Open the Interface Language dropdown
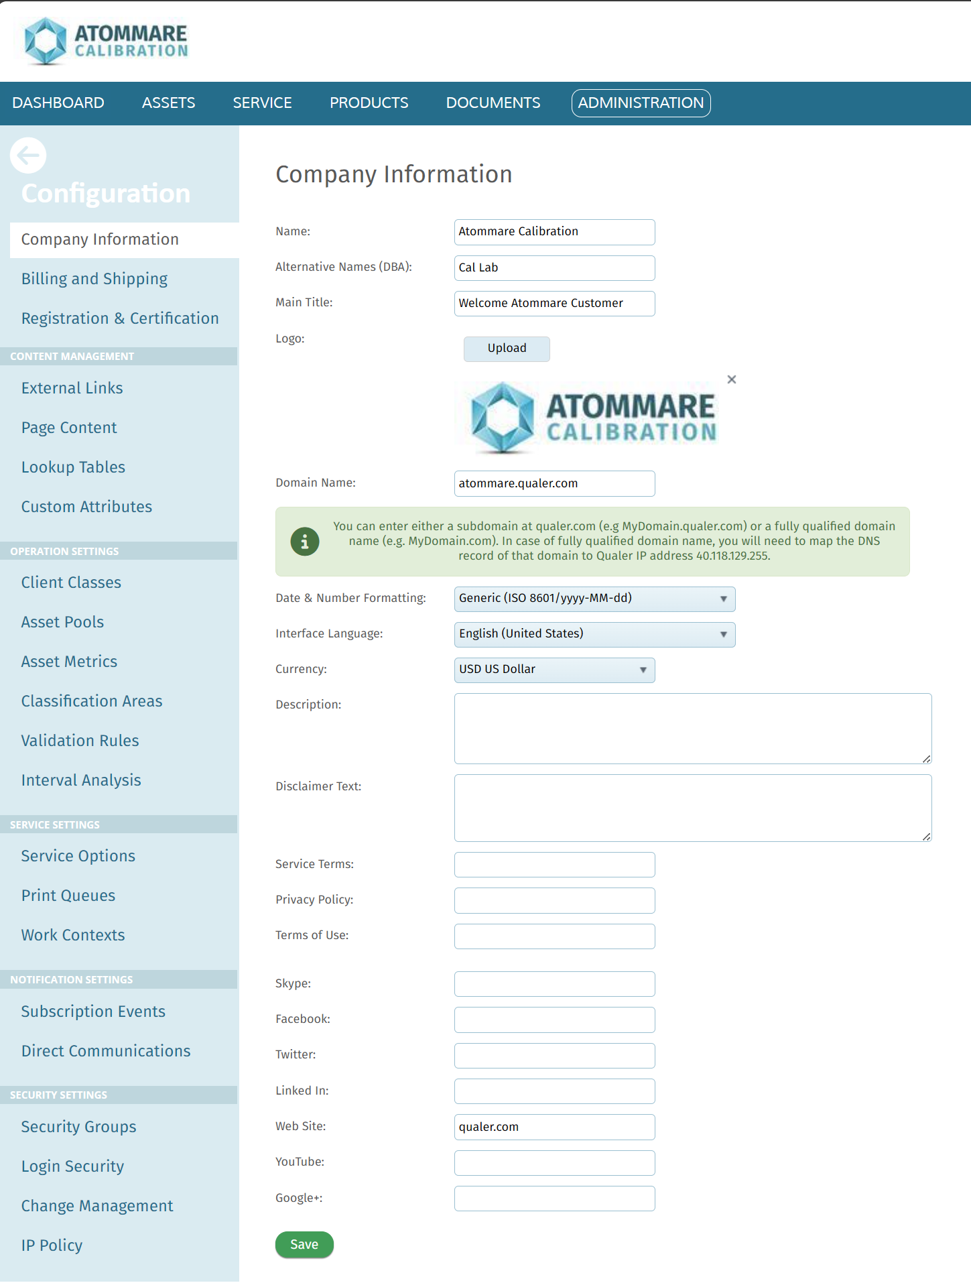971x1283 pixels. (594, 634)
